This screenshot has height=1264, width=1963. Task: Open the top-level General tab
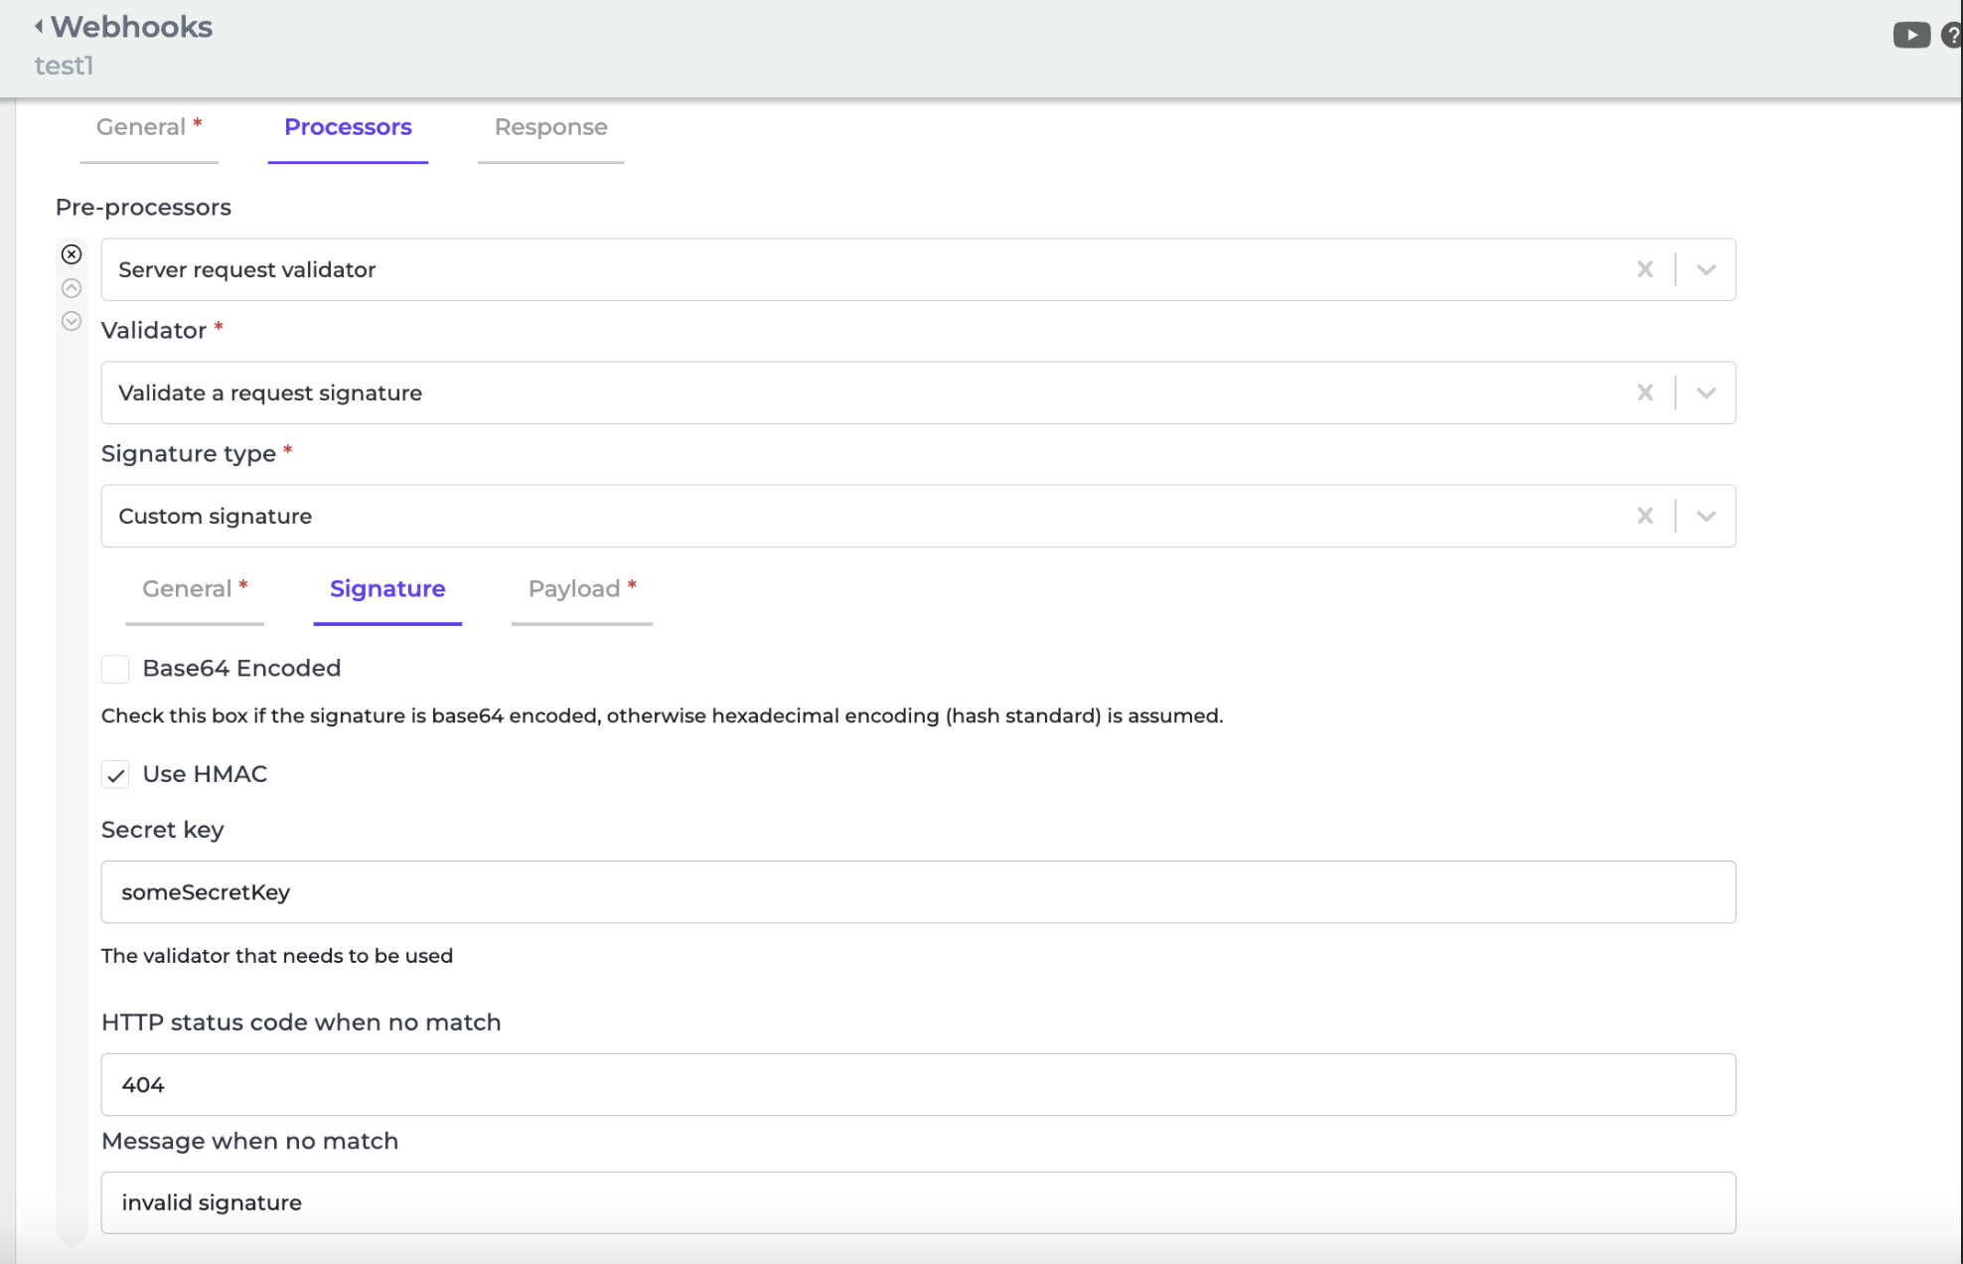148,127
